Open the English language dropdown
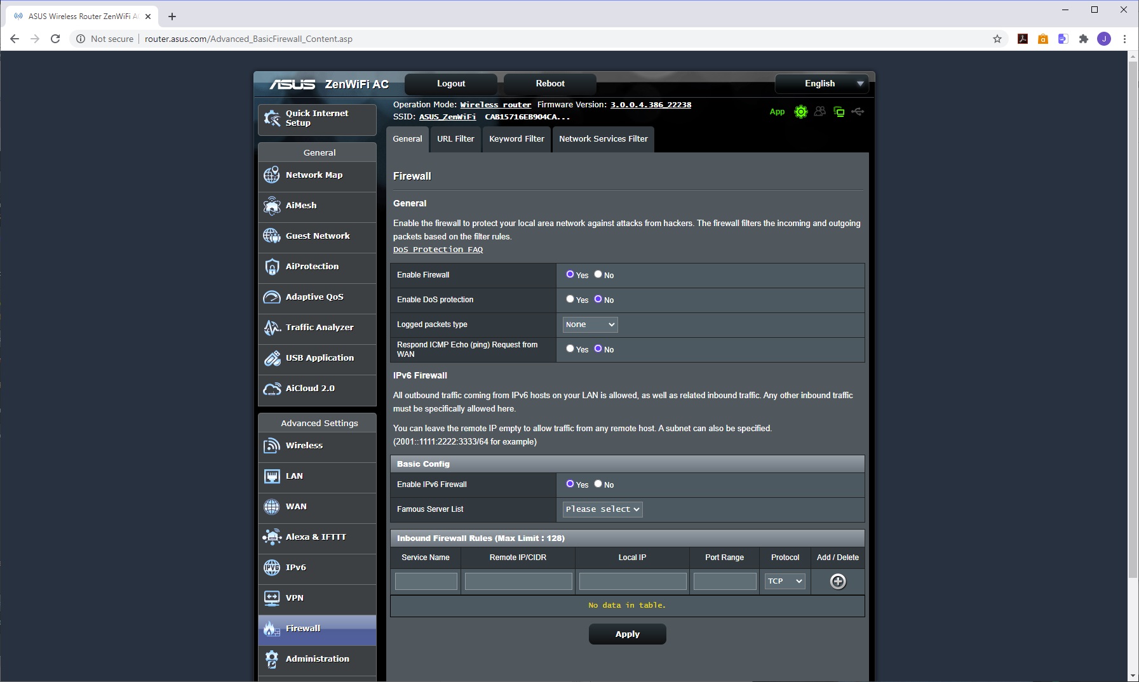Screen dimensions: 1139x682 (x=821, y=84)
